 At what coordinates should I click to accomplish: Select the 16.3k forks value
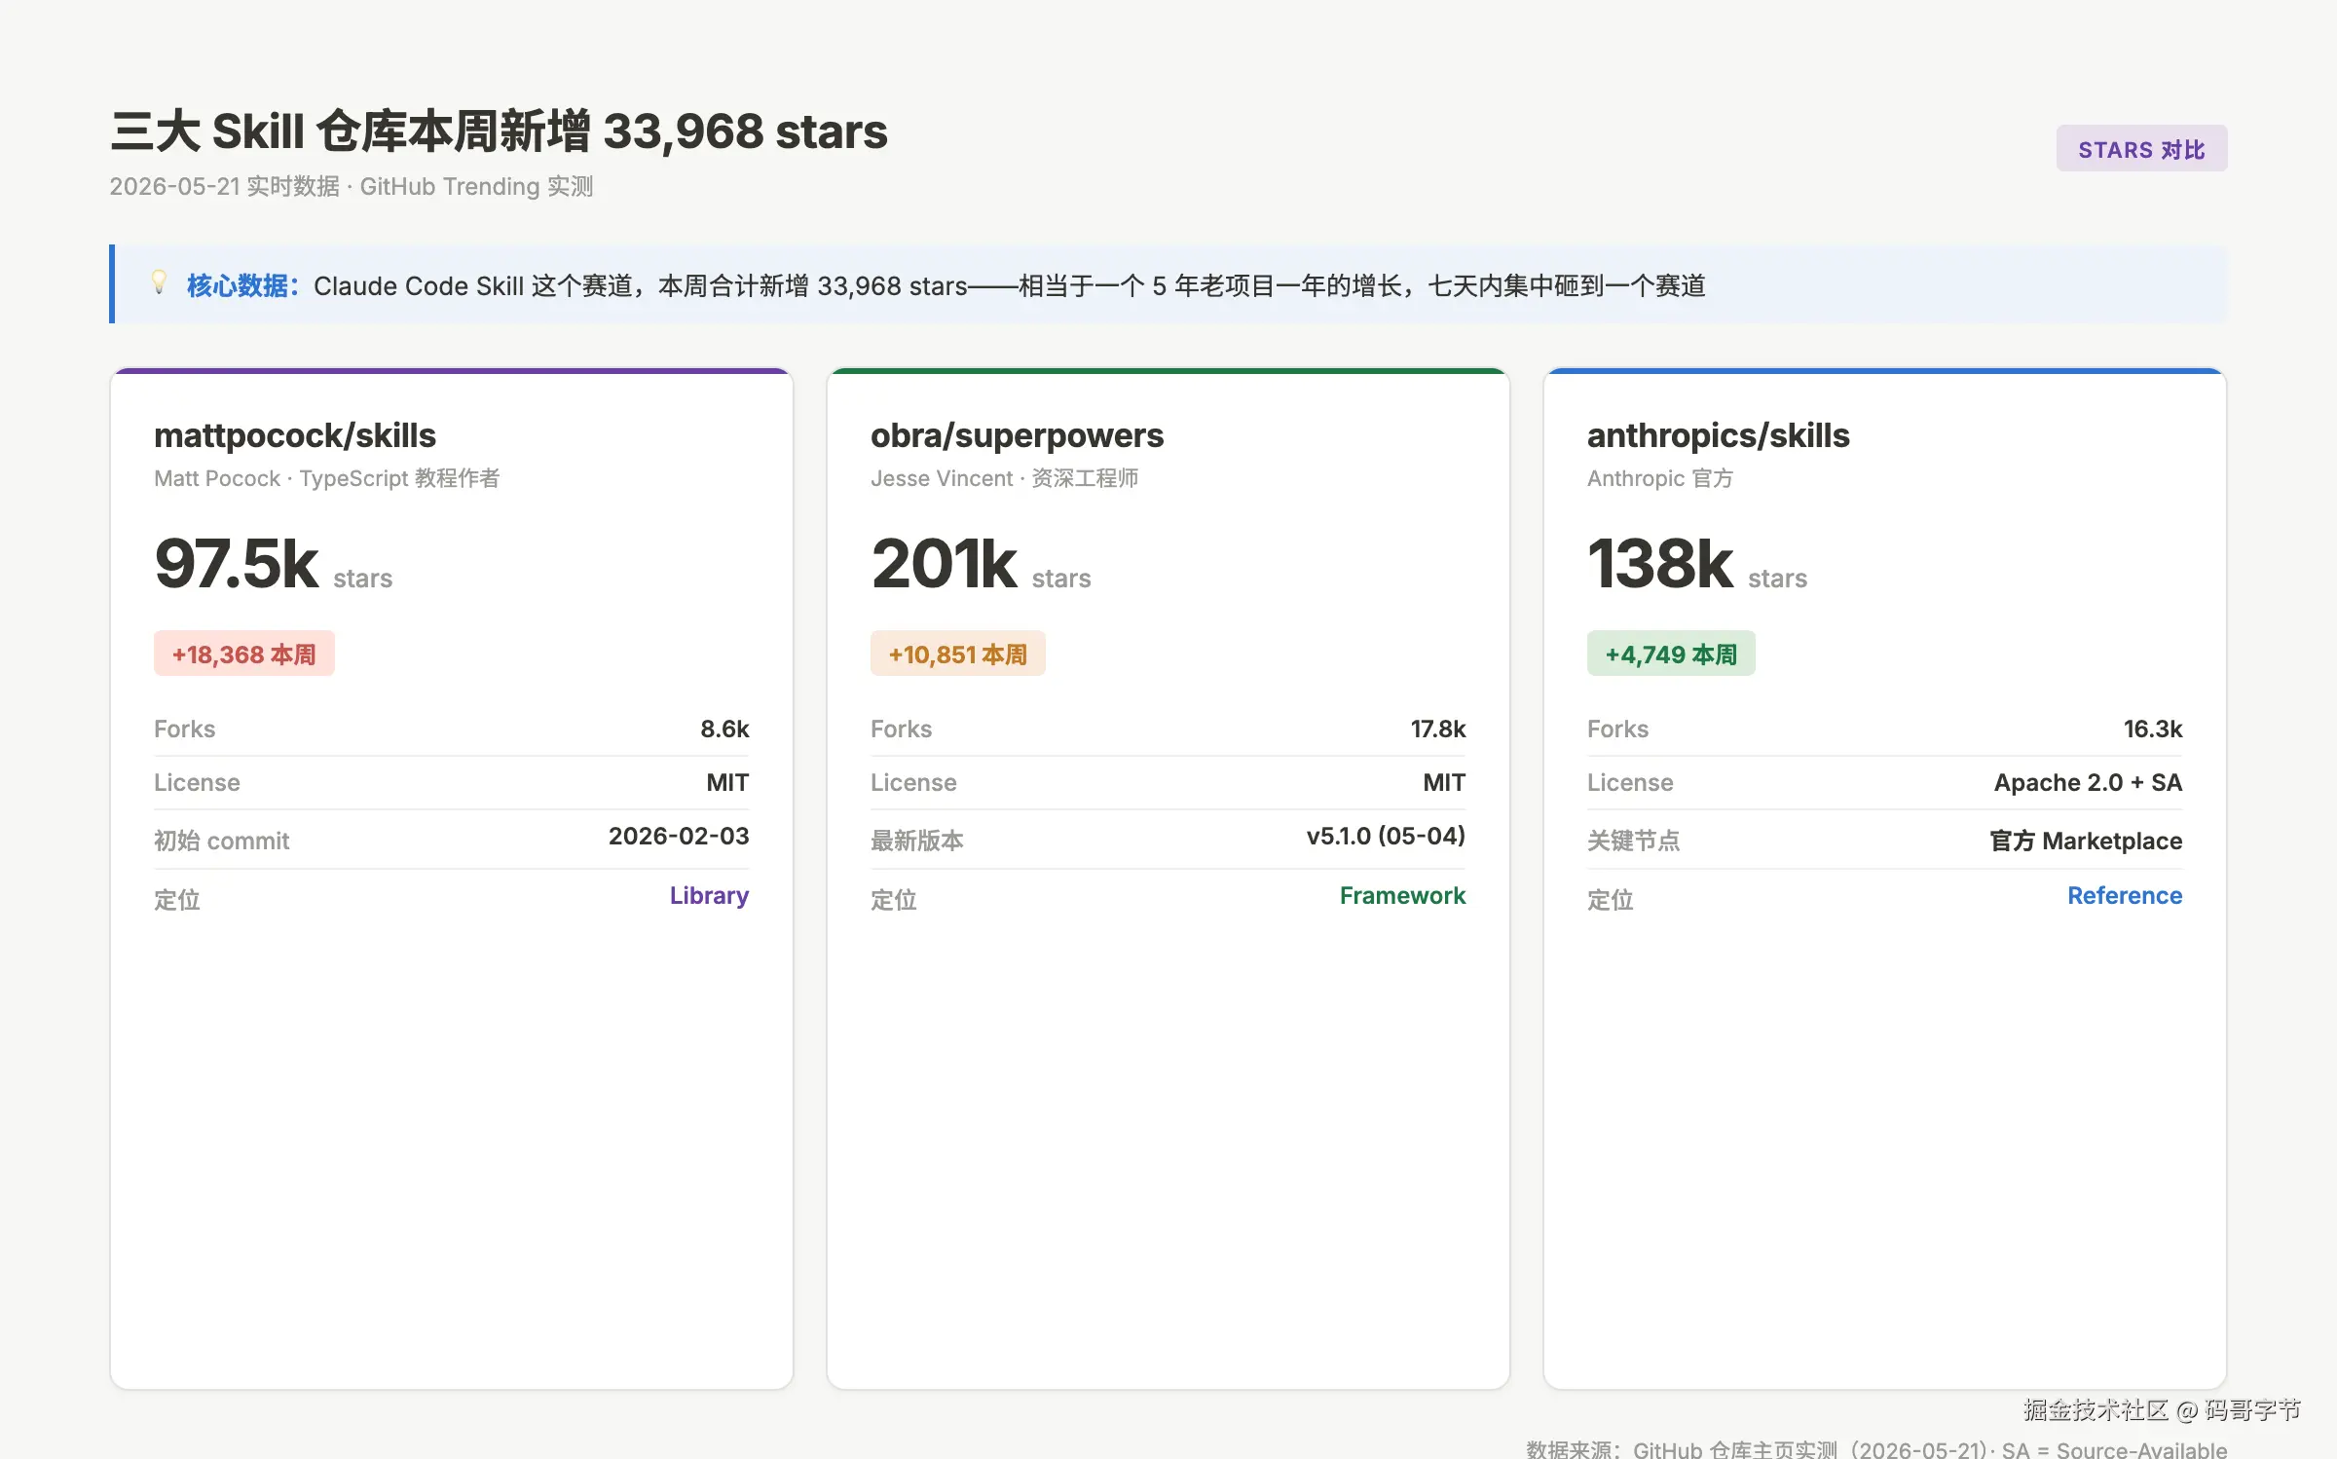2153,729
